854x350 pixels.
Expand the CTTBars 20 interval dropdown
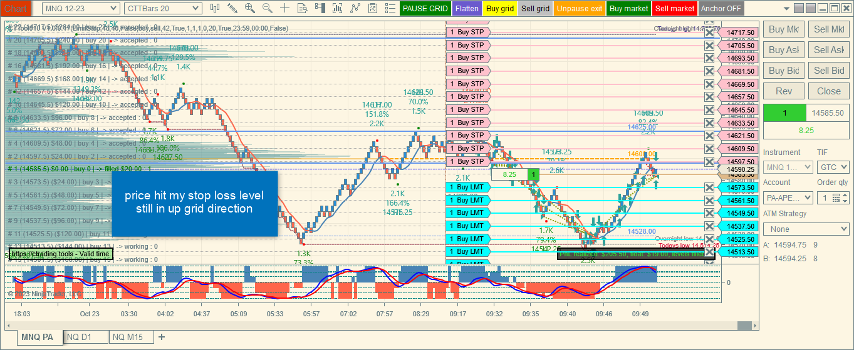pyautogui.click(x=163, y=8)
